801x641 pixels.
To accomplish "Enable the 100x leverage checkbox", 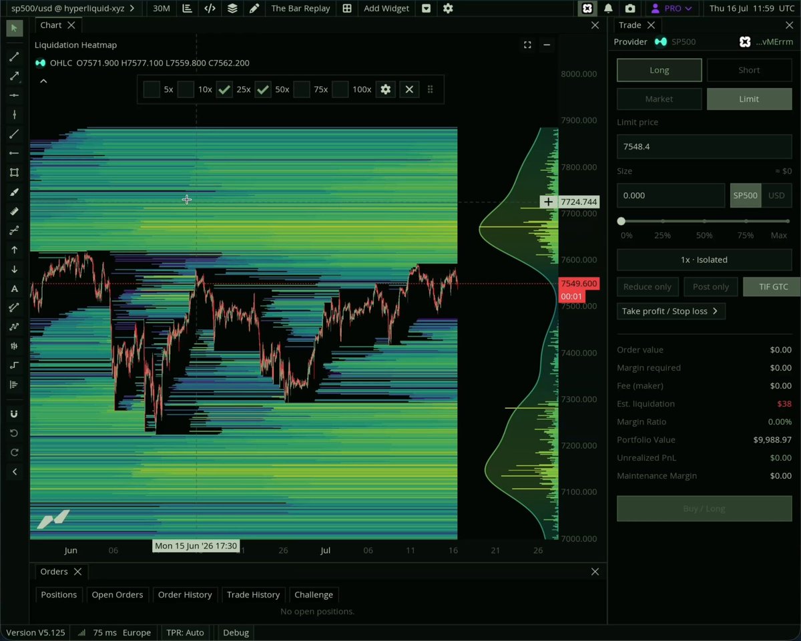I will (340, 89).
